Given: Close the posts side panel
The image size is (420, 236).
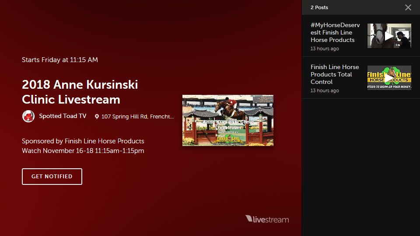Looking at the screenshot, I should 408,7.
